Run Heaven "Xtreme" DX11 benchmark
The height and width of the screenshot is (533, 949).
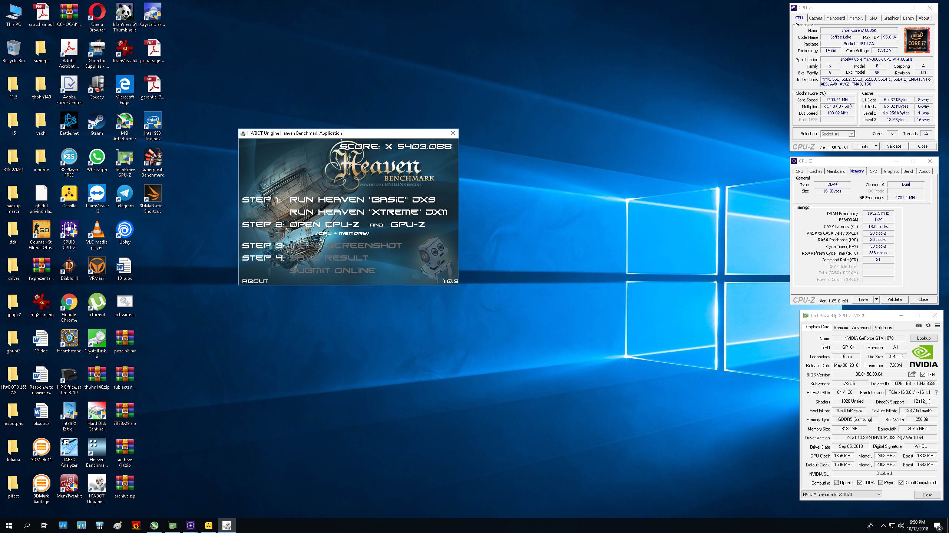[x=368, y=212]
